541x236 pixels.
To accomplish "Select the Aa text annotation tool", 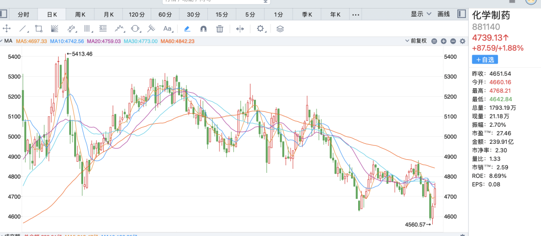I will (168, 29).
